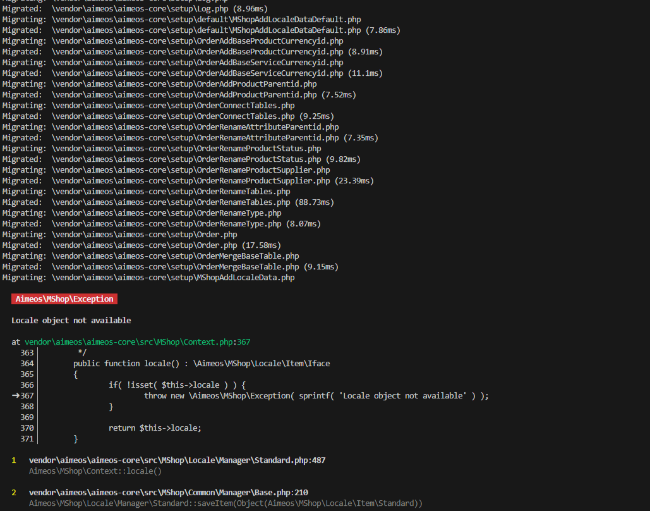
Task: Click the 'return $this->locale;' code line
Action: 155,428
